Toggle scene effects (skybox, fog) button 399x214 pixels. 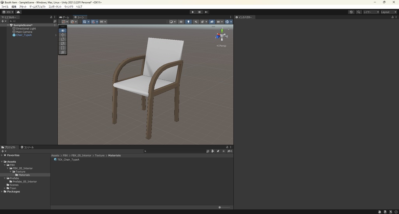(202, 22)
